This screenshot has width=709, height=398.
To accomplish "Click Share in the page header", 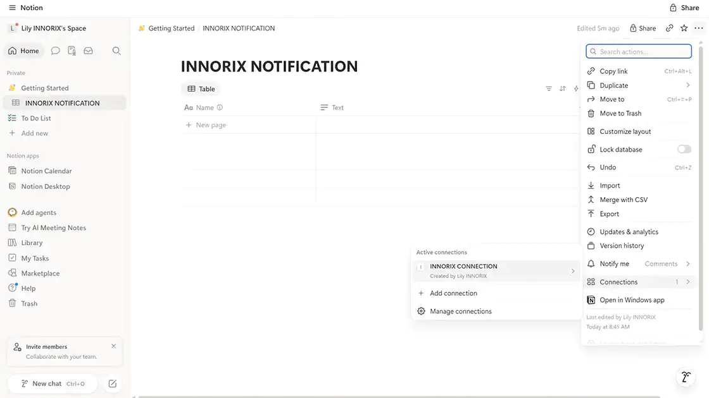I will pos(643,28).
